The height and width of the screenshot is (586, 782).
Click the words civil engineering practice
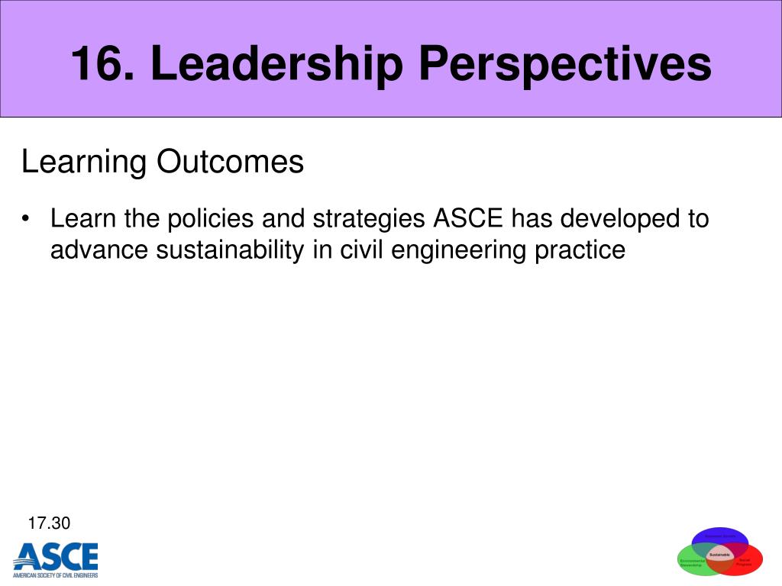tap(483, 250)
